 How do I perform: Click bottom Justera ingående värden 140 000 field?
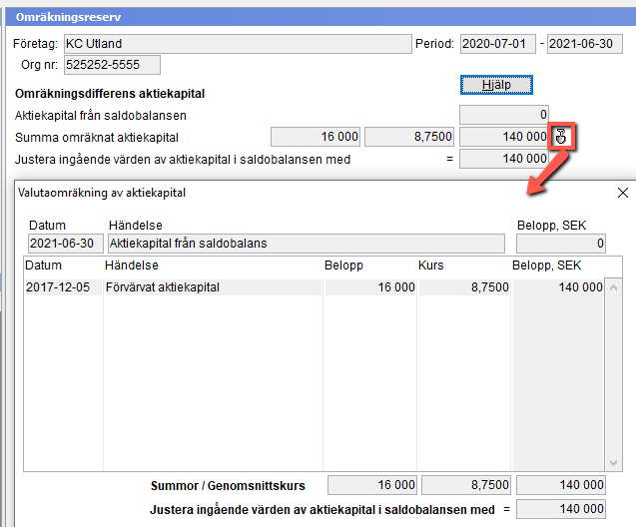(x=561, y=509)
